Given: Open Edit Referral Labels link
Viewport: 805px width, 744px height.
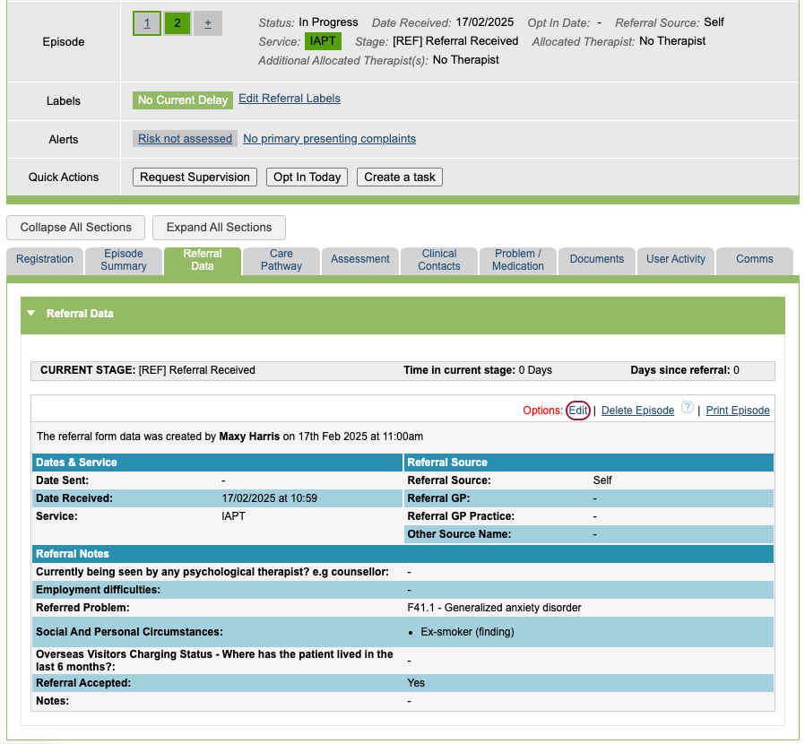Looking at the screenshot, I should (x=289, y=99).
